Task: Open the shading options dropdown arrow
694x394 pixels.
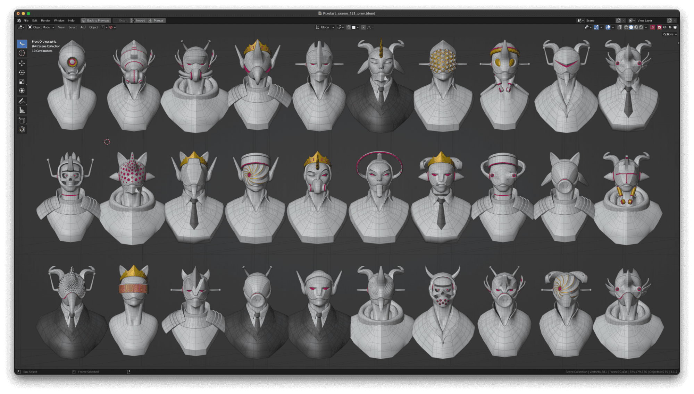Action: coord(646,27)
